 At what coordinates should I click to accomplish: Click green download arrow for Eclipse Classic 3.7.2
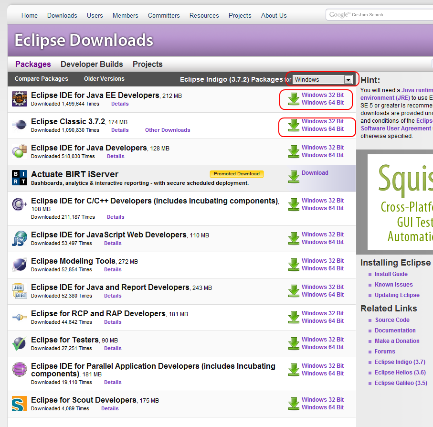294,125
